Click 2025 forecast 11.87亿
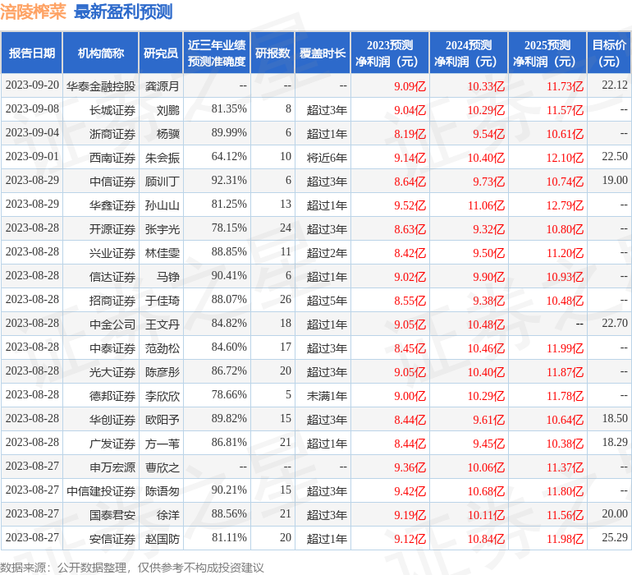The height and width of the screenshot is (575, 632). tap(565, 372)
